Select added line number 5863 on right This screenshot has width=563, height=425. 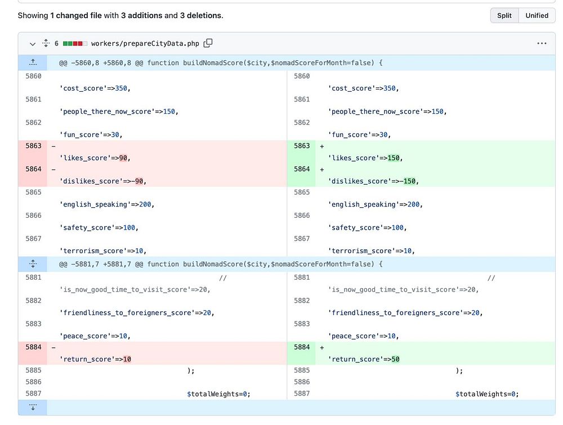pos(302,146)
